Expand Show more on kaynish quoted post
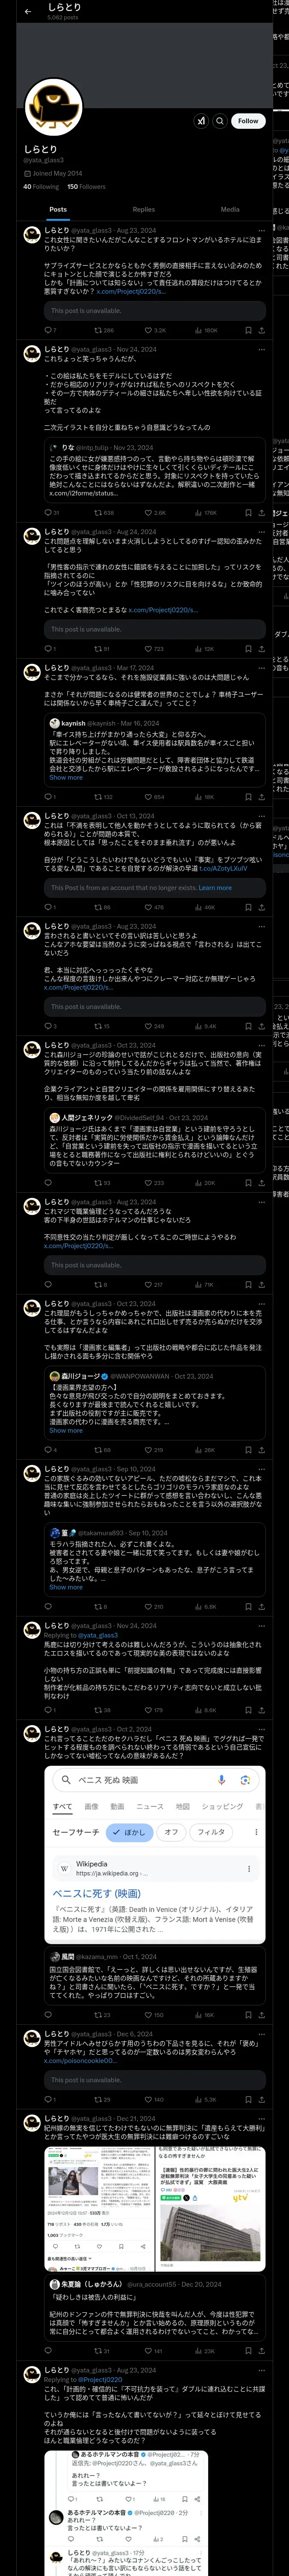This screenshot has width=289, height=2576. [66, 777]
